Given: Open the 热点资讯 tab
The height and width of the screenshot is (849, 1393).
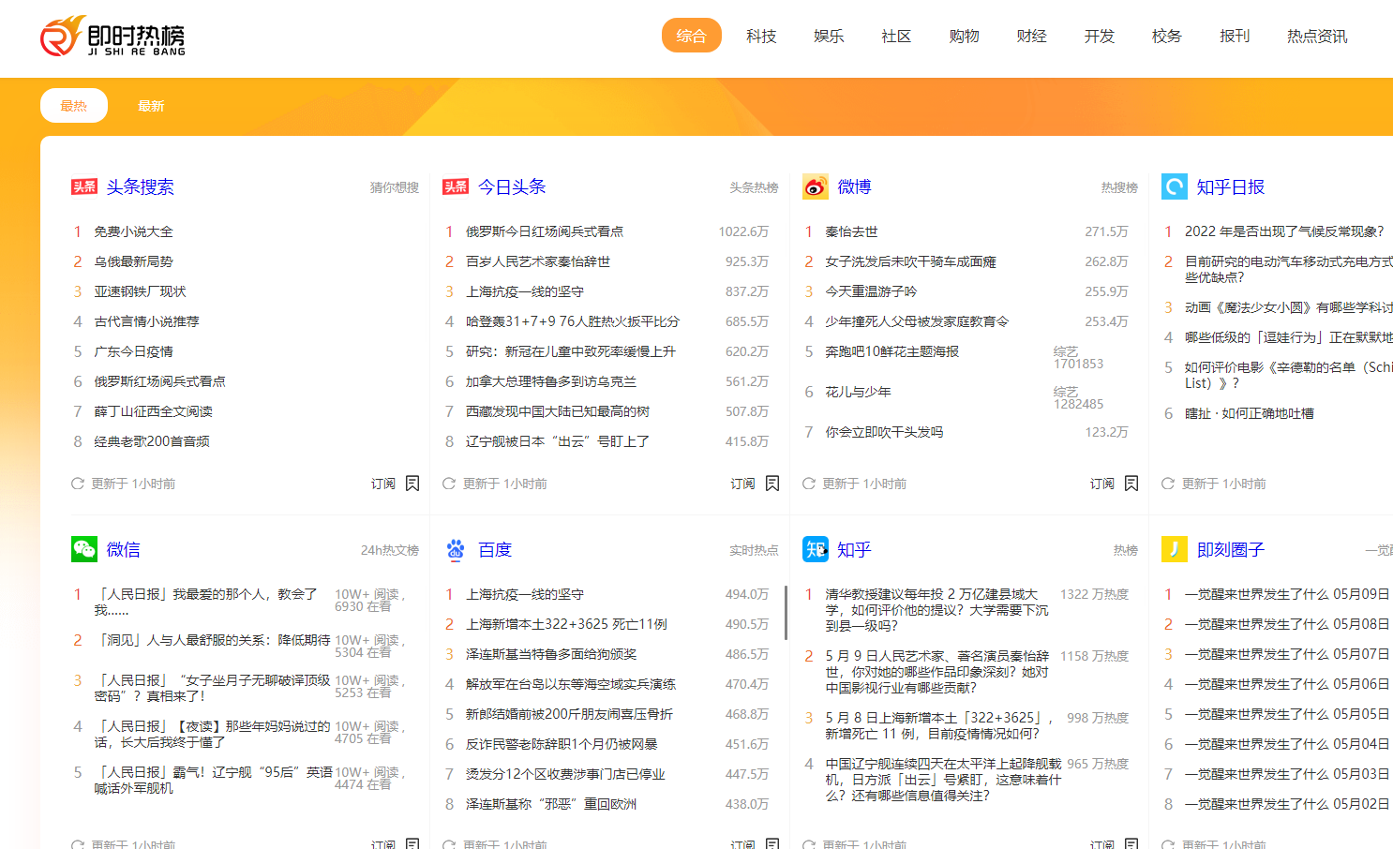Looking at the screenshot, I should (1317, 36).
